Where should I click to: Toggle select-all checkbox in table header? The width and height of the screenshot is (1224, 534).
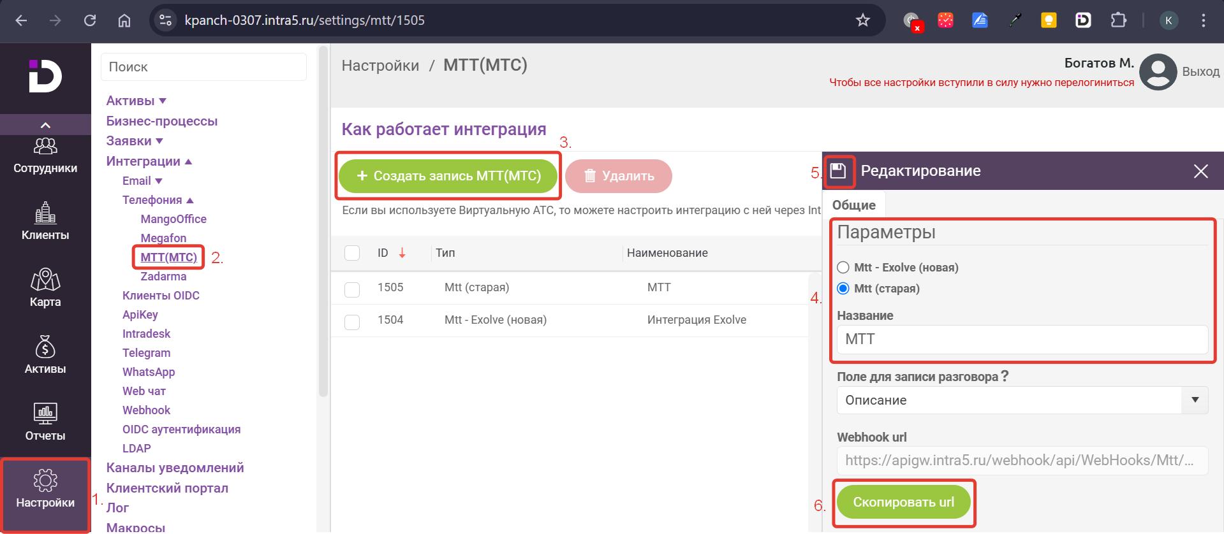(x=352, y=253)
